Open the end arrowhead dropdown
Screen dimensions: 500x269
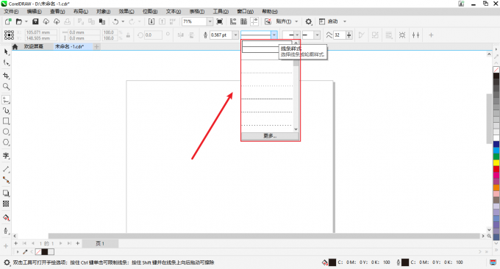[x=317, y=35]
